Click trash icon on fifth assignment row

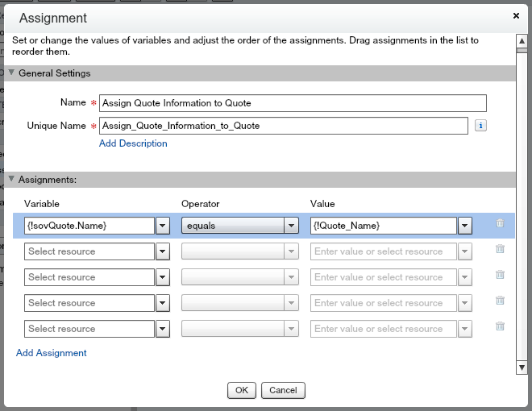(x=500, y=327)
